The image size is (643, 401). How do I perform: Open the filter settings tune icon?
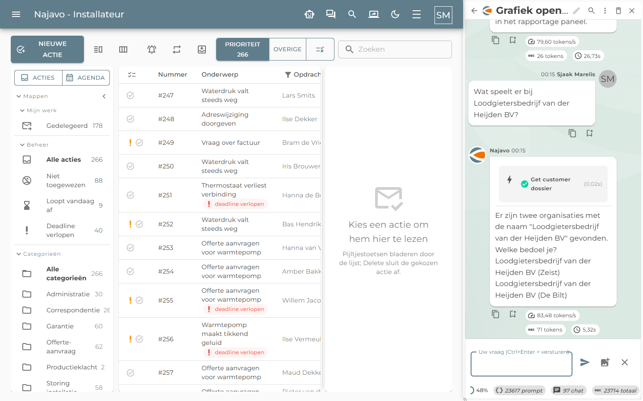(320, 49)
